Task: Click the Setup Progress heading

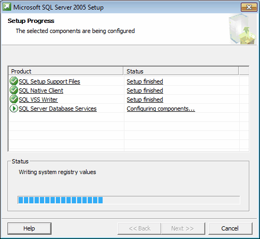Action: tap(31, 21)
